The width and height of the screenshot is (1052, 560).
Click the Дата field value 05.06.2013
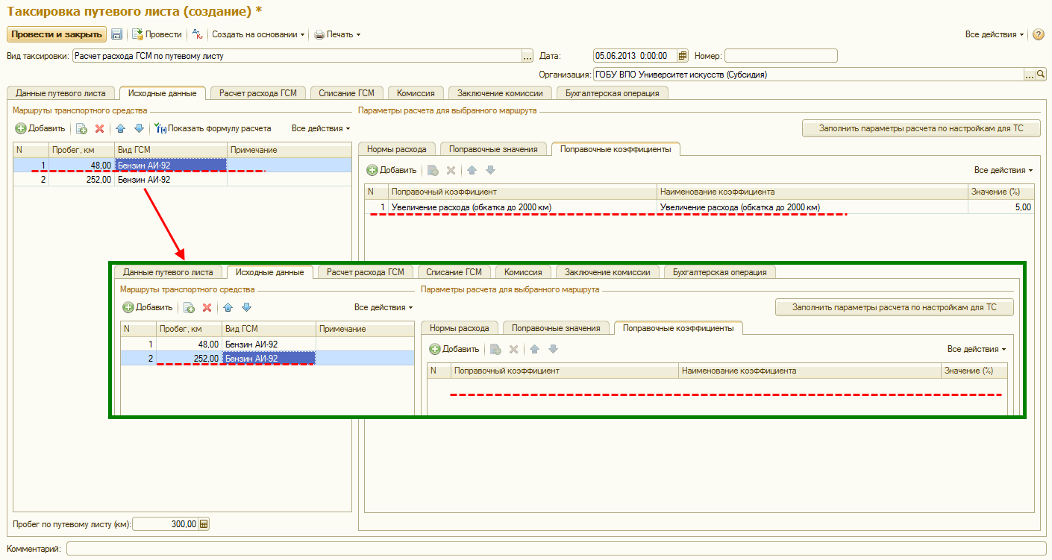click(634, 56)
